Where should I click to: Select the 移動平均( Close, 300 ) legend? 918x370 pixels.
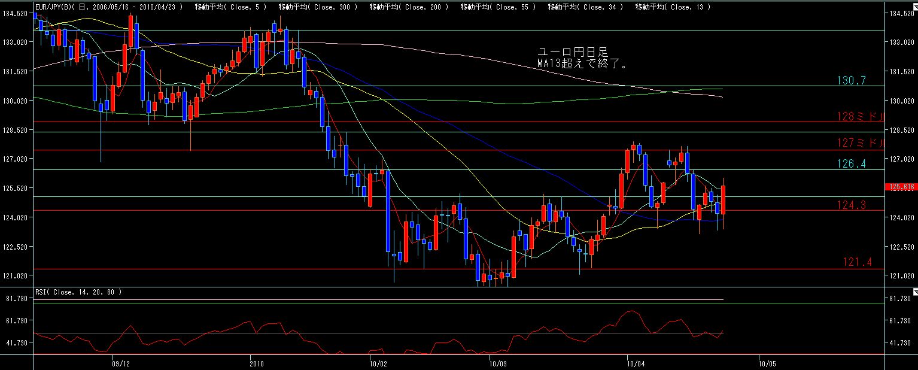point(318,7)
